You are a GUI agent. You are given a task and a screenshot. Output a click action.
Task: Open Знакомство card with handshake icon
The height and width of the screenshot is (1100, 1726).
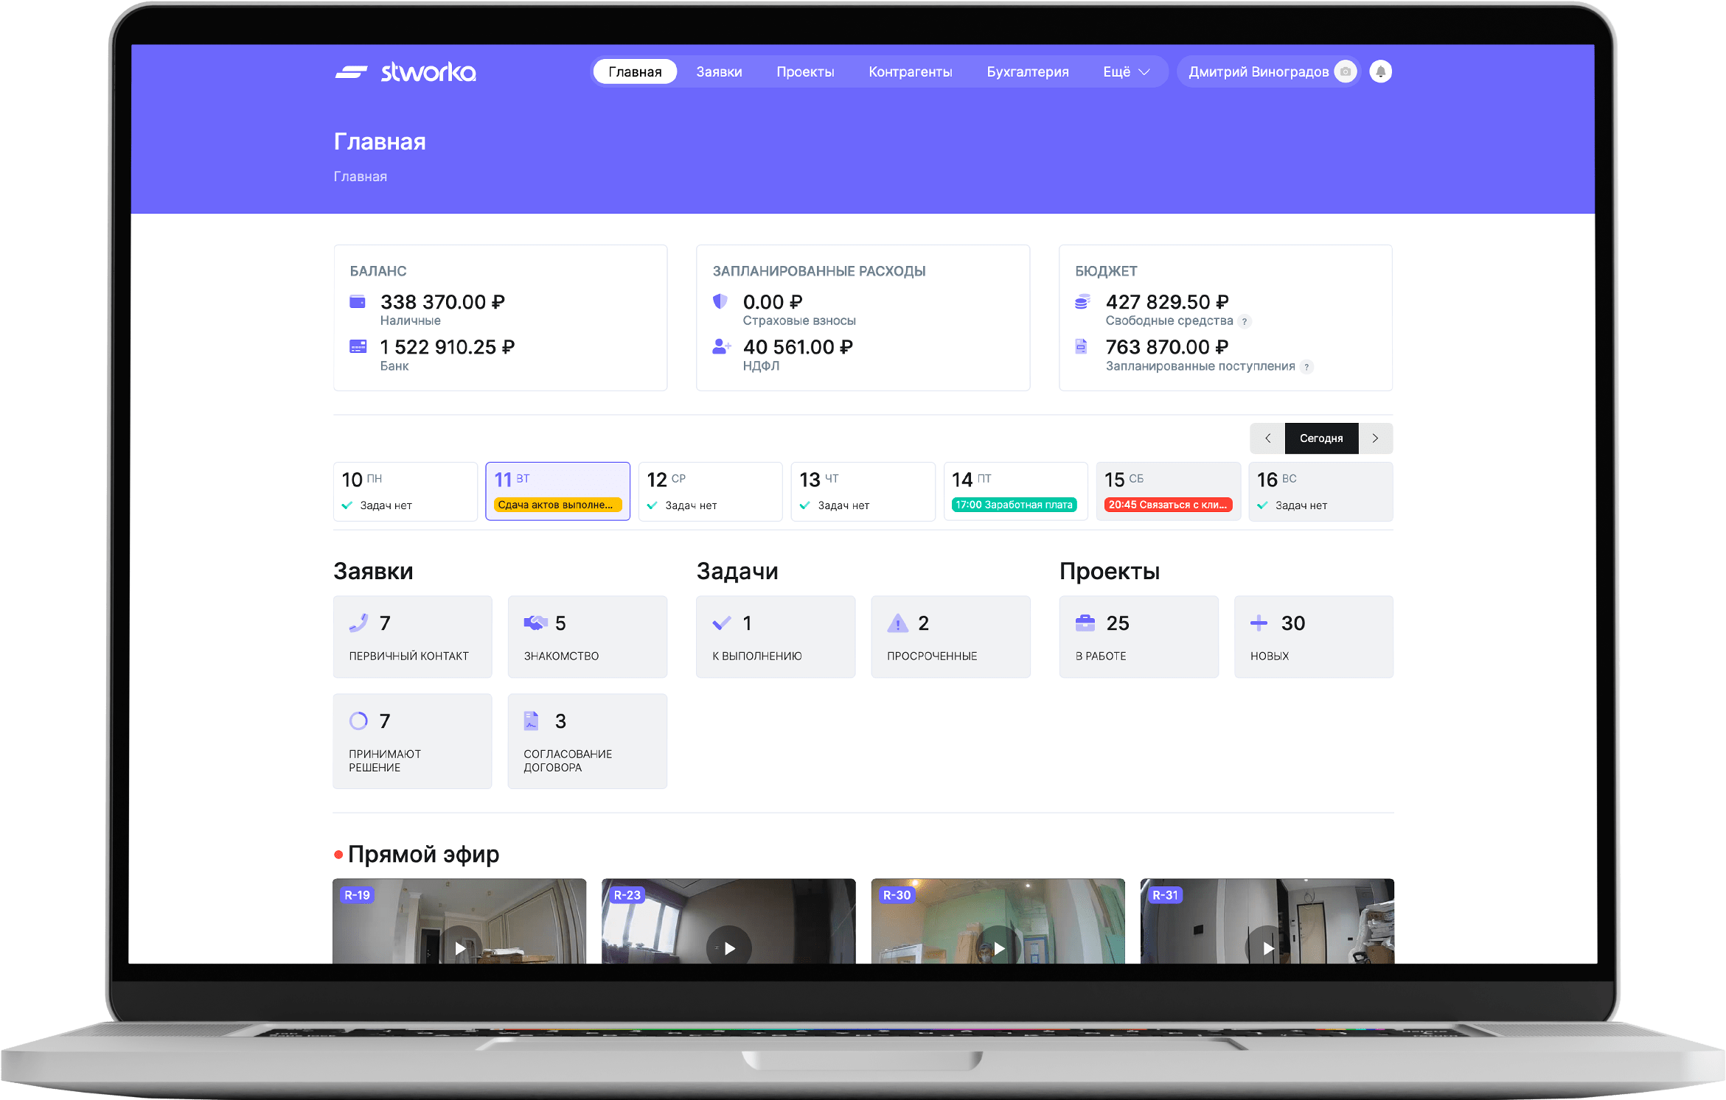pyautogui.click(x=587, y=637)
